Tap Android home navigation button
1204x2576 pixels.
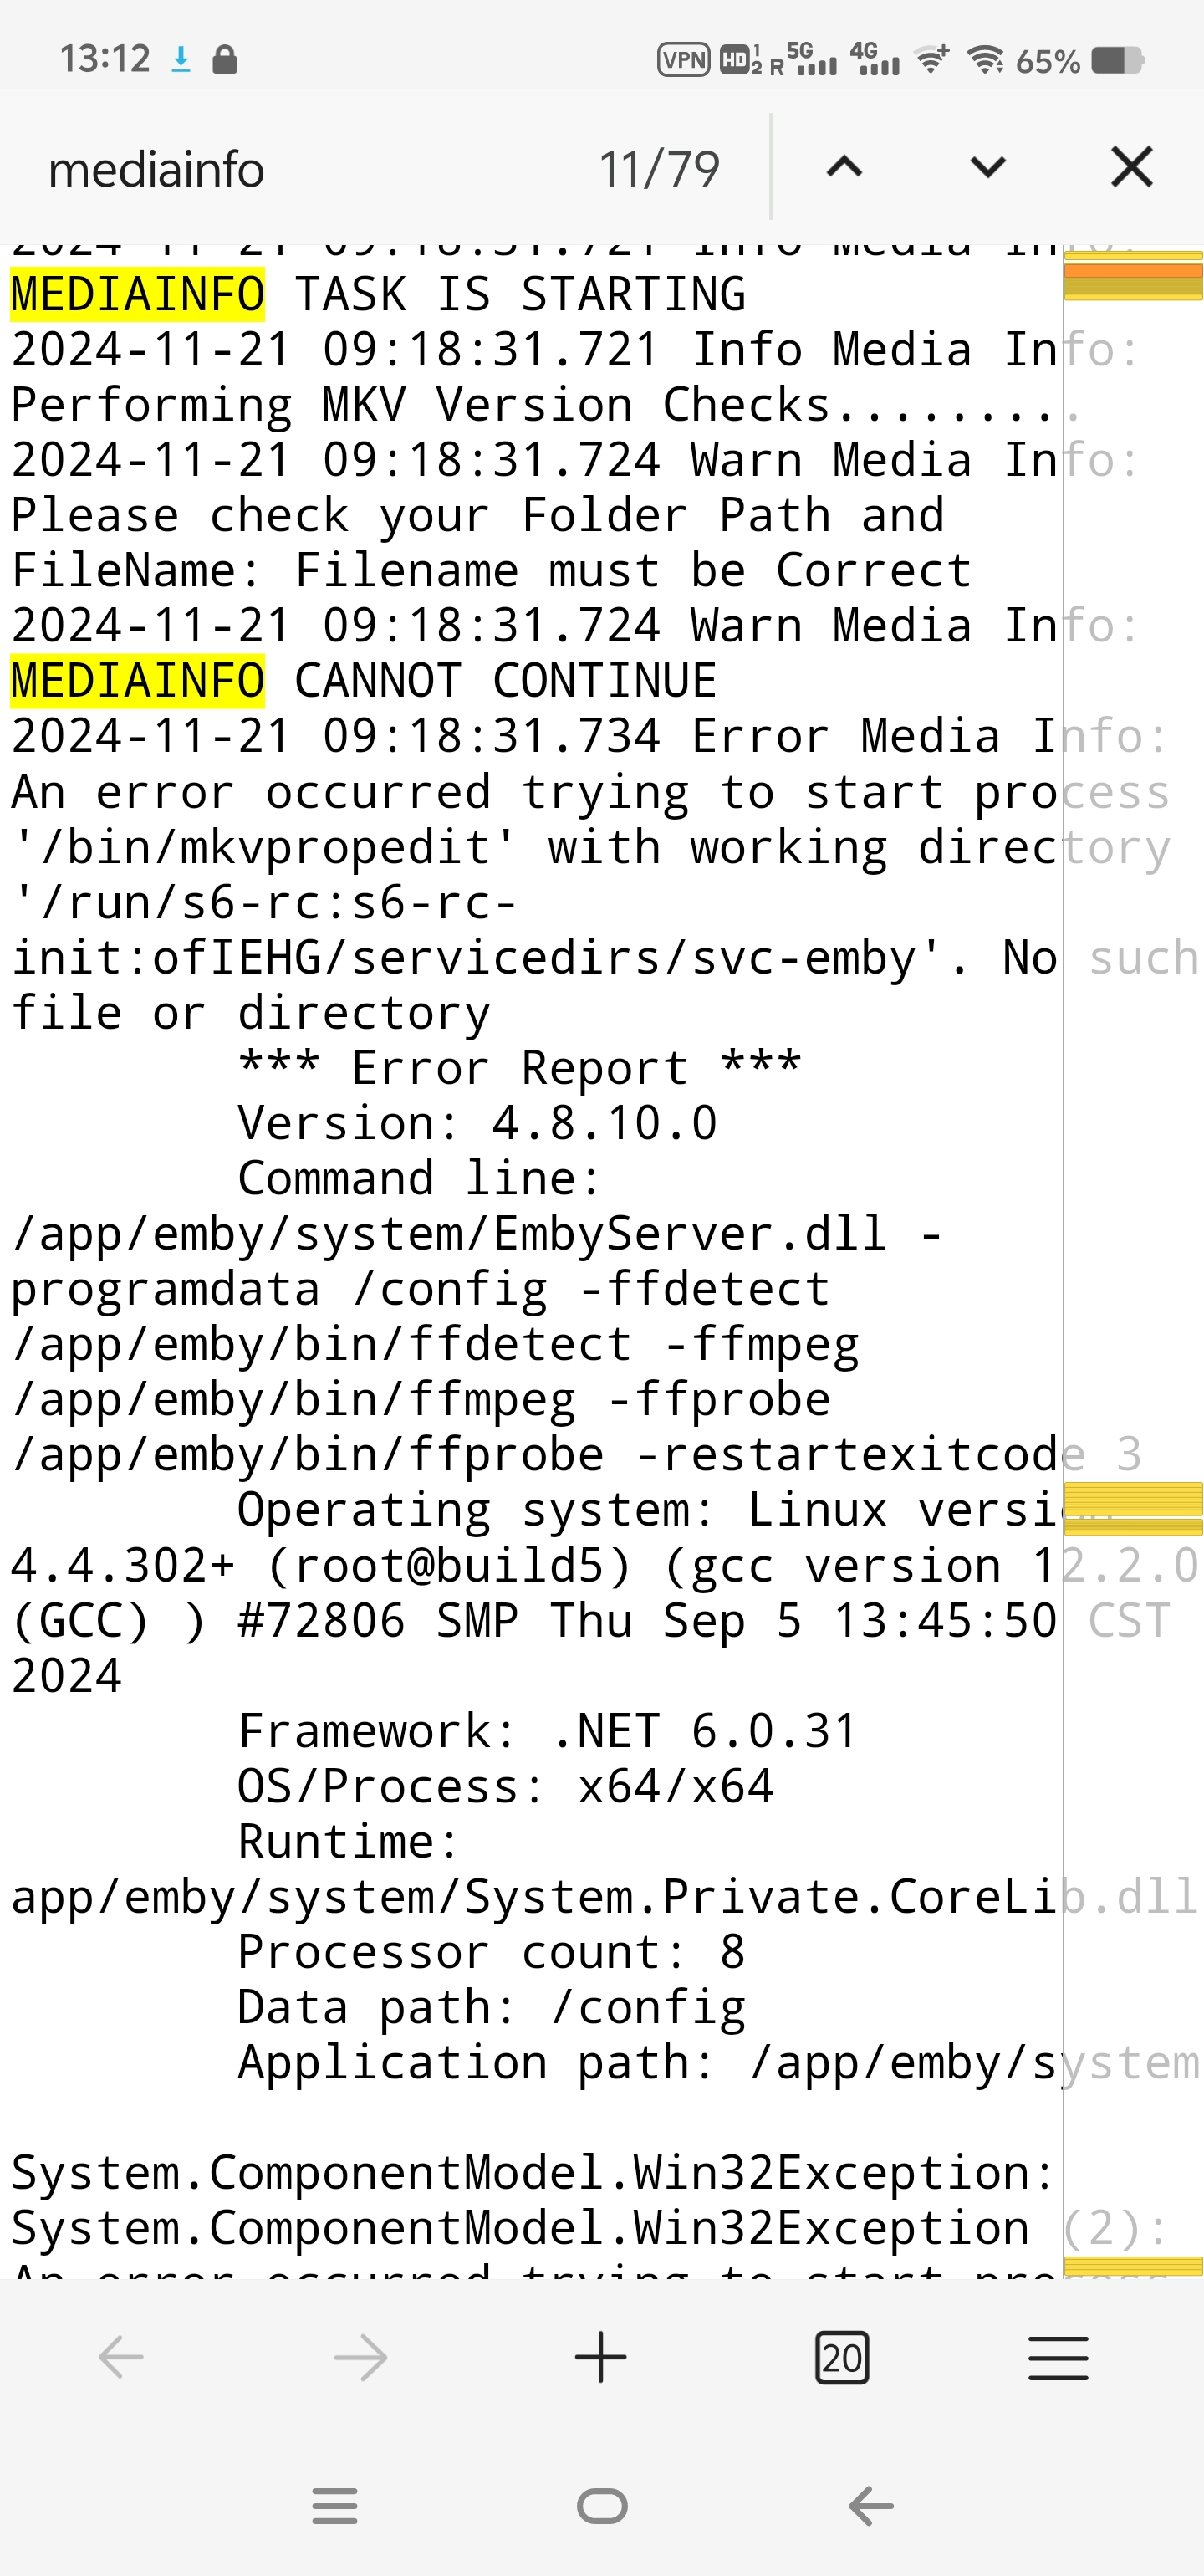(x=602, y=2506)
